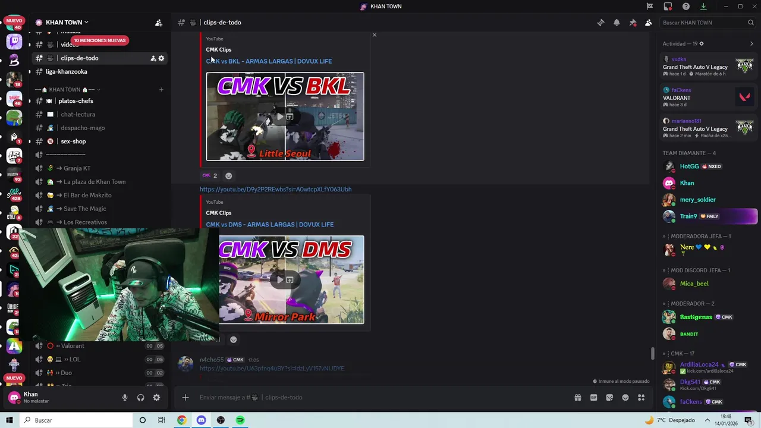Click the chat scrollbar thumb
This screenshot has height=428, width=761.
tap(652, 353)
